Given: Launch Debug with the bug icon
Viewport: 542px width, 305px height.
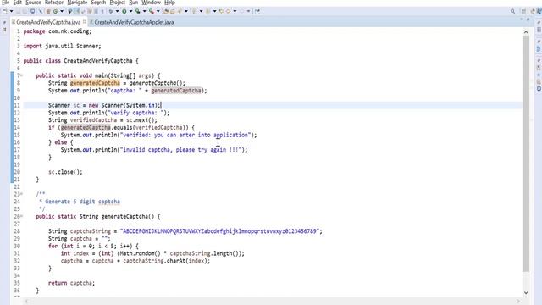Looking at the screenshot, I should (x=111, y=11).
